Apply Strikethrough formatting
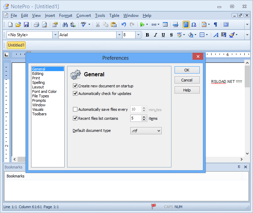253x213 pixels. point(171,35)
